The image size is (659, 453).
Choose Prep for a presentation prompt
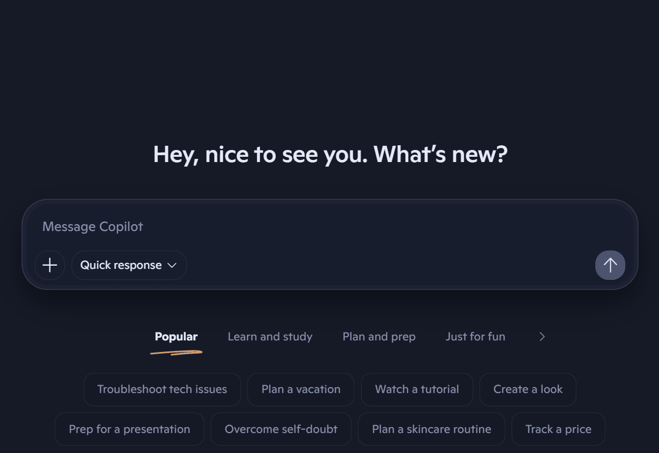click(x=129, y=429)
